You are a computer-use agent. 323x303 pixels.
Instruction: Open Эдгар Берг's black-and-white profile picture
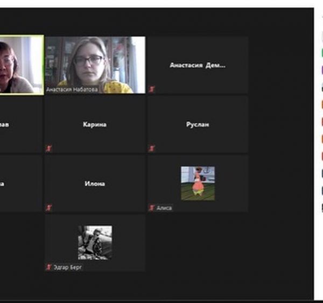click(95, 242)
